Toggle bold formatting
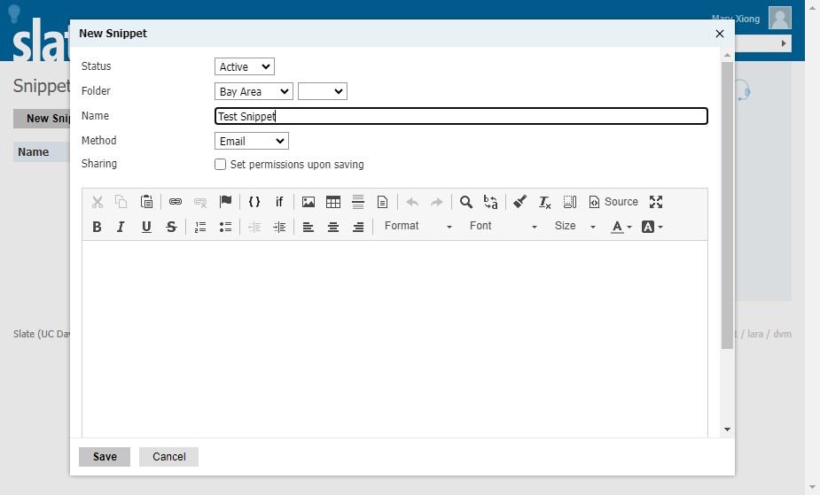Screen dimensions: 820x495 pyautogui.click(x=97, y=227)
